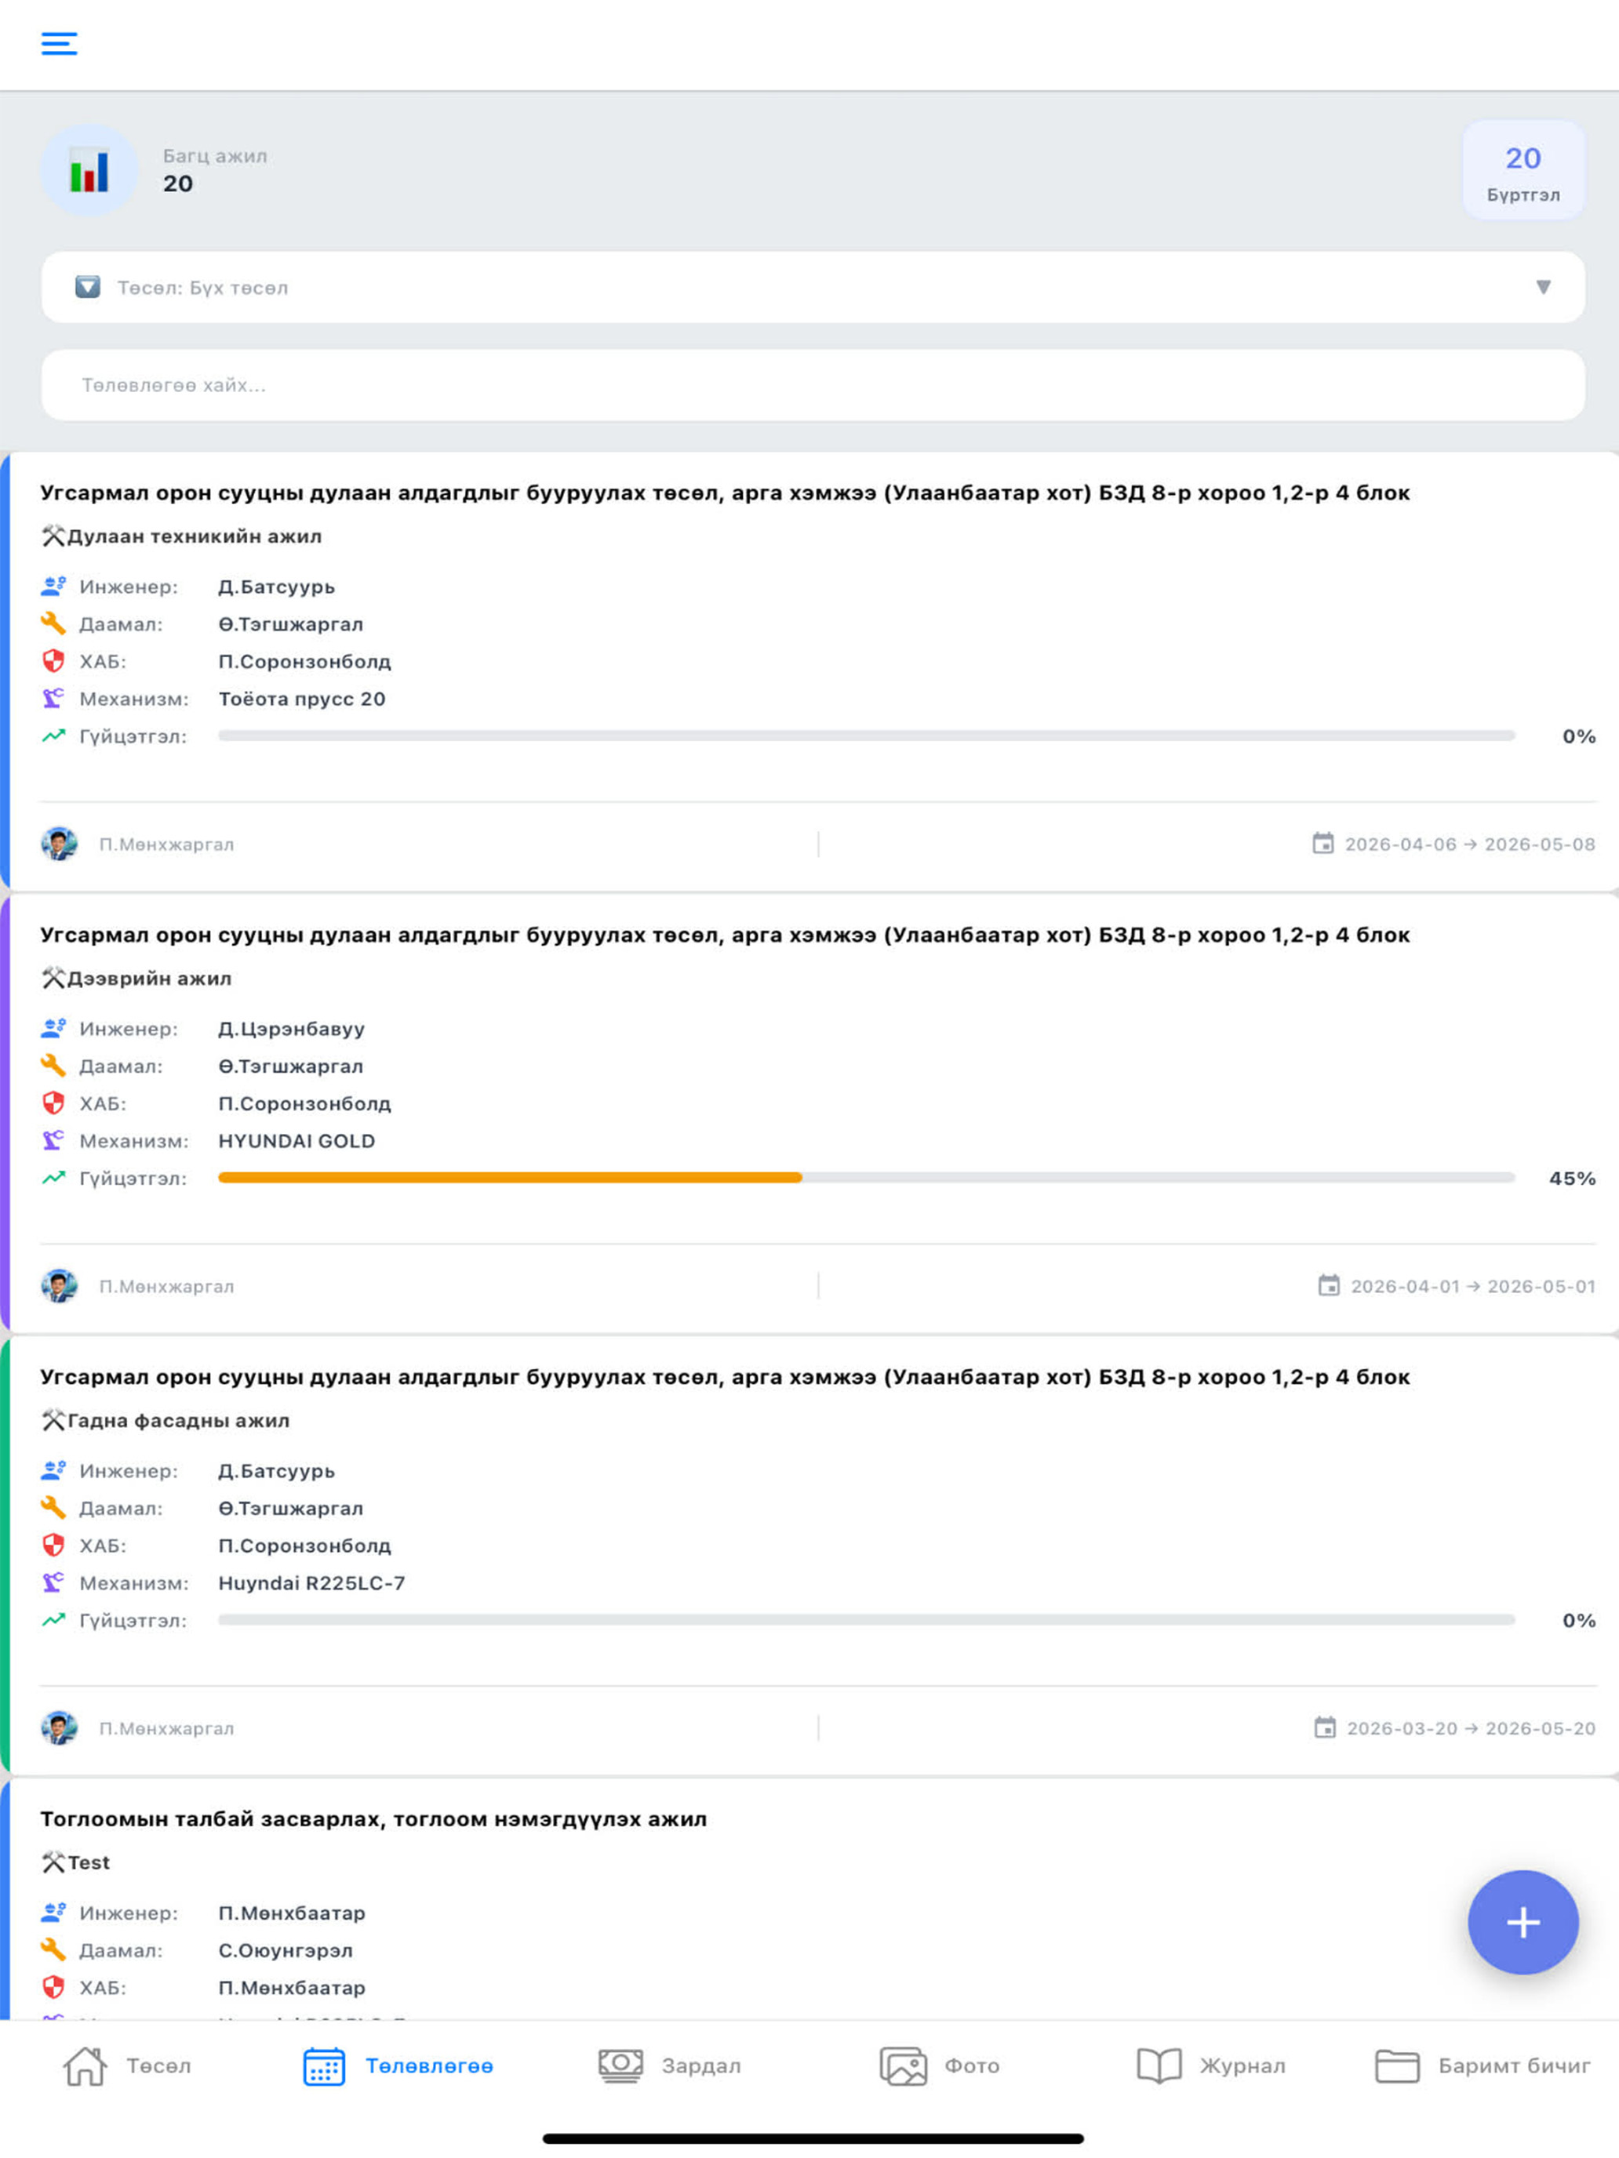1619x2158 pixels.
Task: Click the tools icon beside Дулаан техникийн ажил
Action: [x=53, y=536]
